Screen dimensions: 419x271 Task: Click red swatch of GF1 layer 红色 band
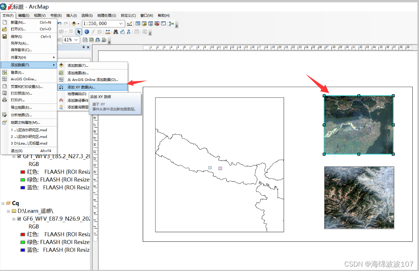pos(23,172)
